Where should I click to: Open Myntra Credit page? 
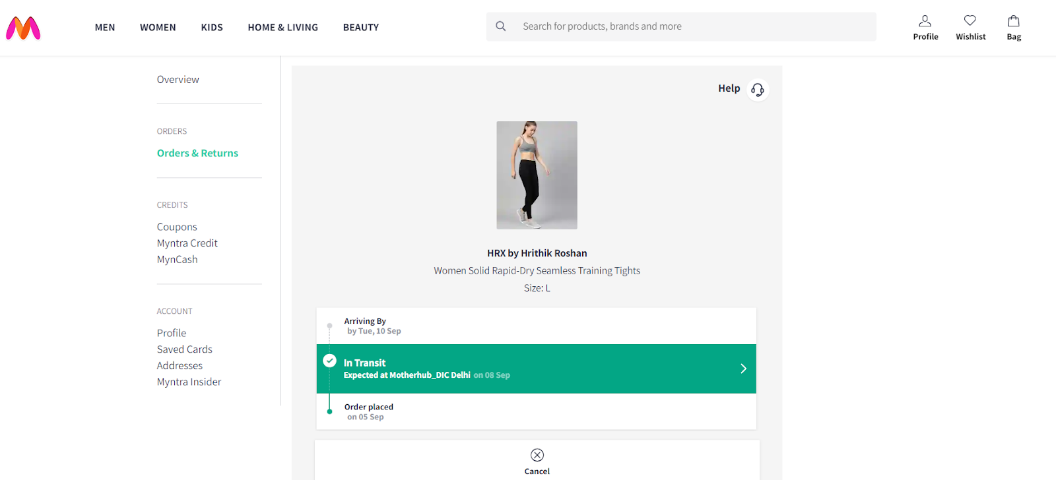[187, 243]
